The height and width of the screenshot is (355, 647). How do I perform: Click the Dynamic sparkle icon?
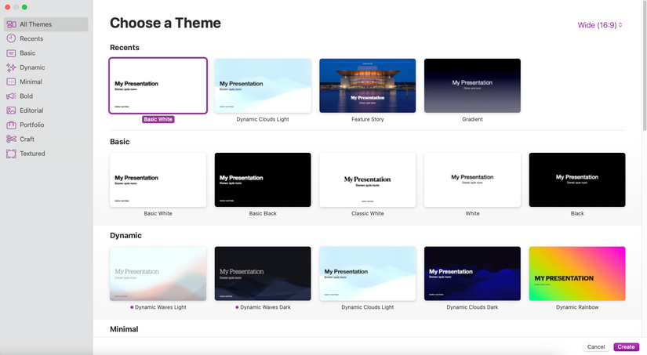coord(11,67)
